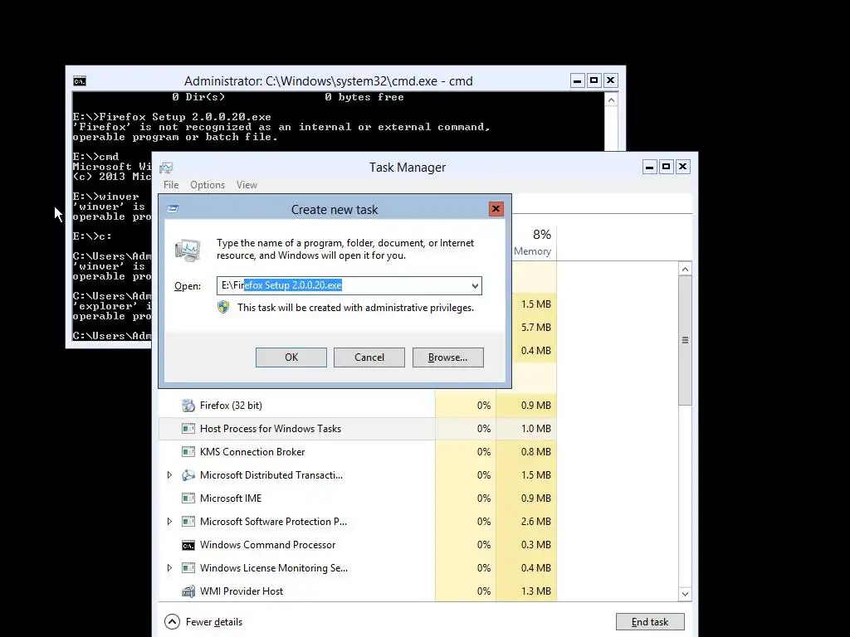Image resolution: width=850 pixels, height=637 pixels.
Task: Minimize the cmd.exe window
Action: click(x=578, y=80)
